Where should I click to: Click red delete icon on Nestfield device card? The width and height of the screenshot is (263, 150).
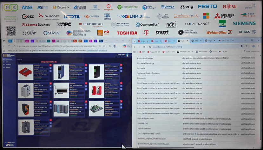pyautogui.click(x=50, y=65)
